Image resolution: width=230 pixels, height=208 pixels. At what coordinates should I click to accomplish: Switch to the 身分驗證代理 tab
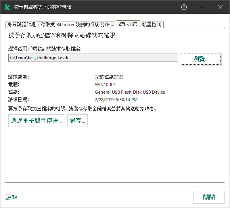(x=22, y=24)
